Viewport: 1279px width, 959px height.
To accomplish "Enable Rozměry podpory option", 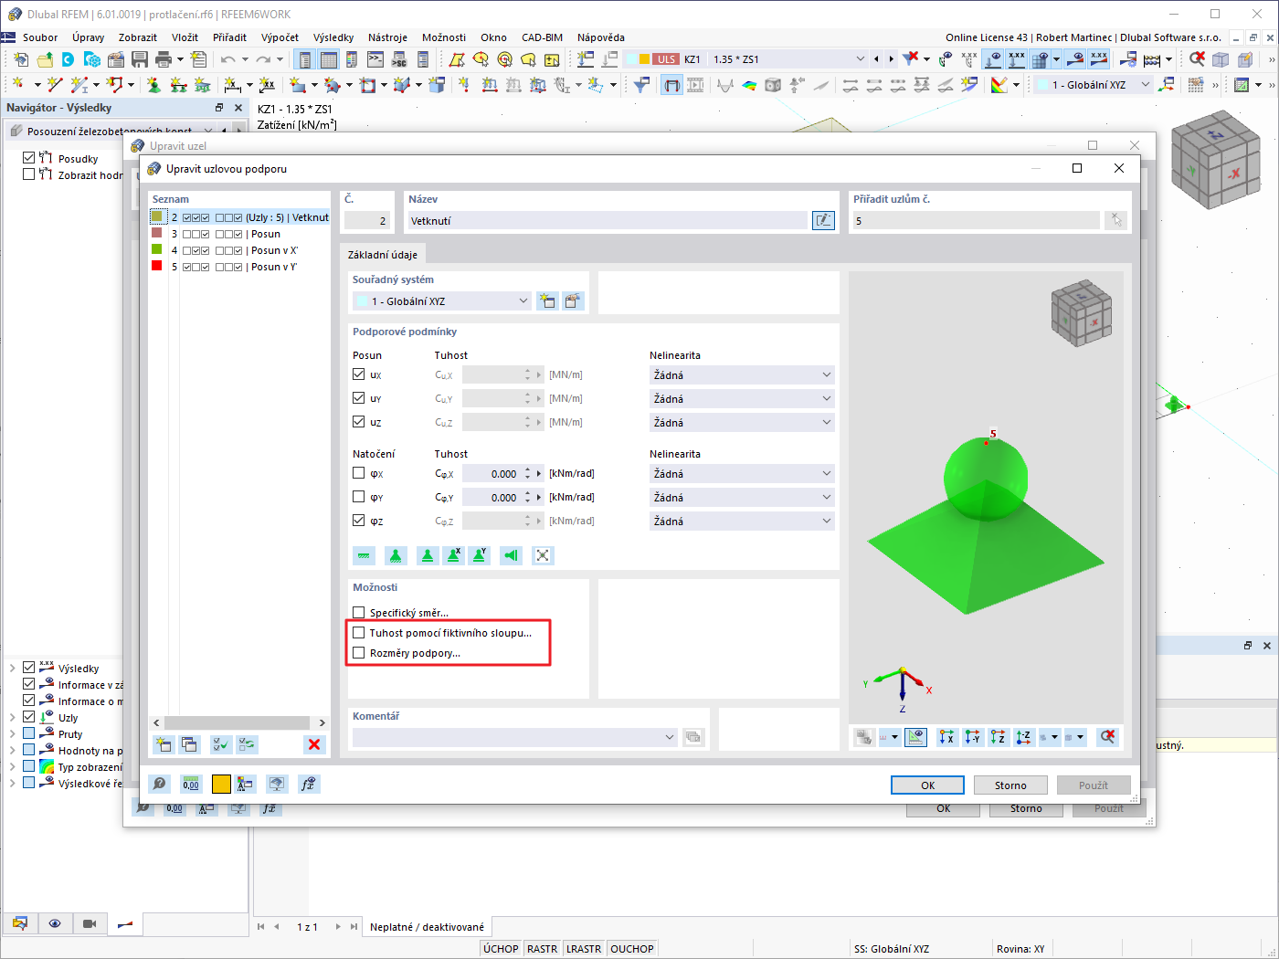I will pyautogui.click(x=359, y=653).
